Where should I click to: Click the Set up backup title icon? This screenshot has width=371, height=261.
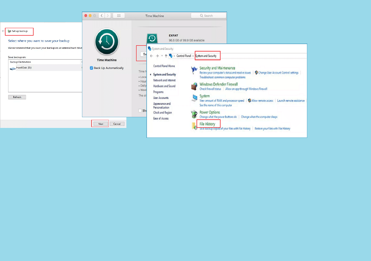click(10, 31)
